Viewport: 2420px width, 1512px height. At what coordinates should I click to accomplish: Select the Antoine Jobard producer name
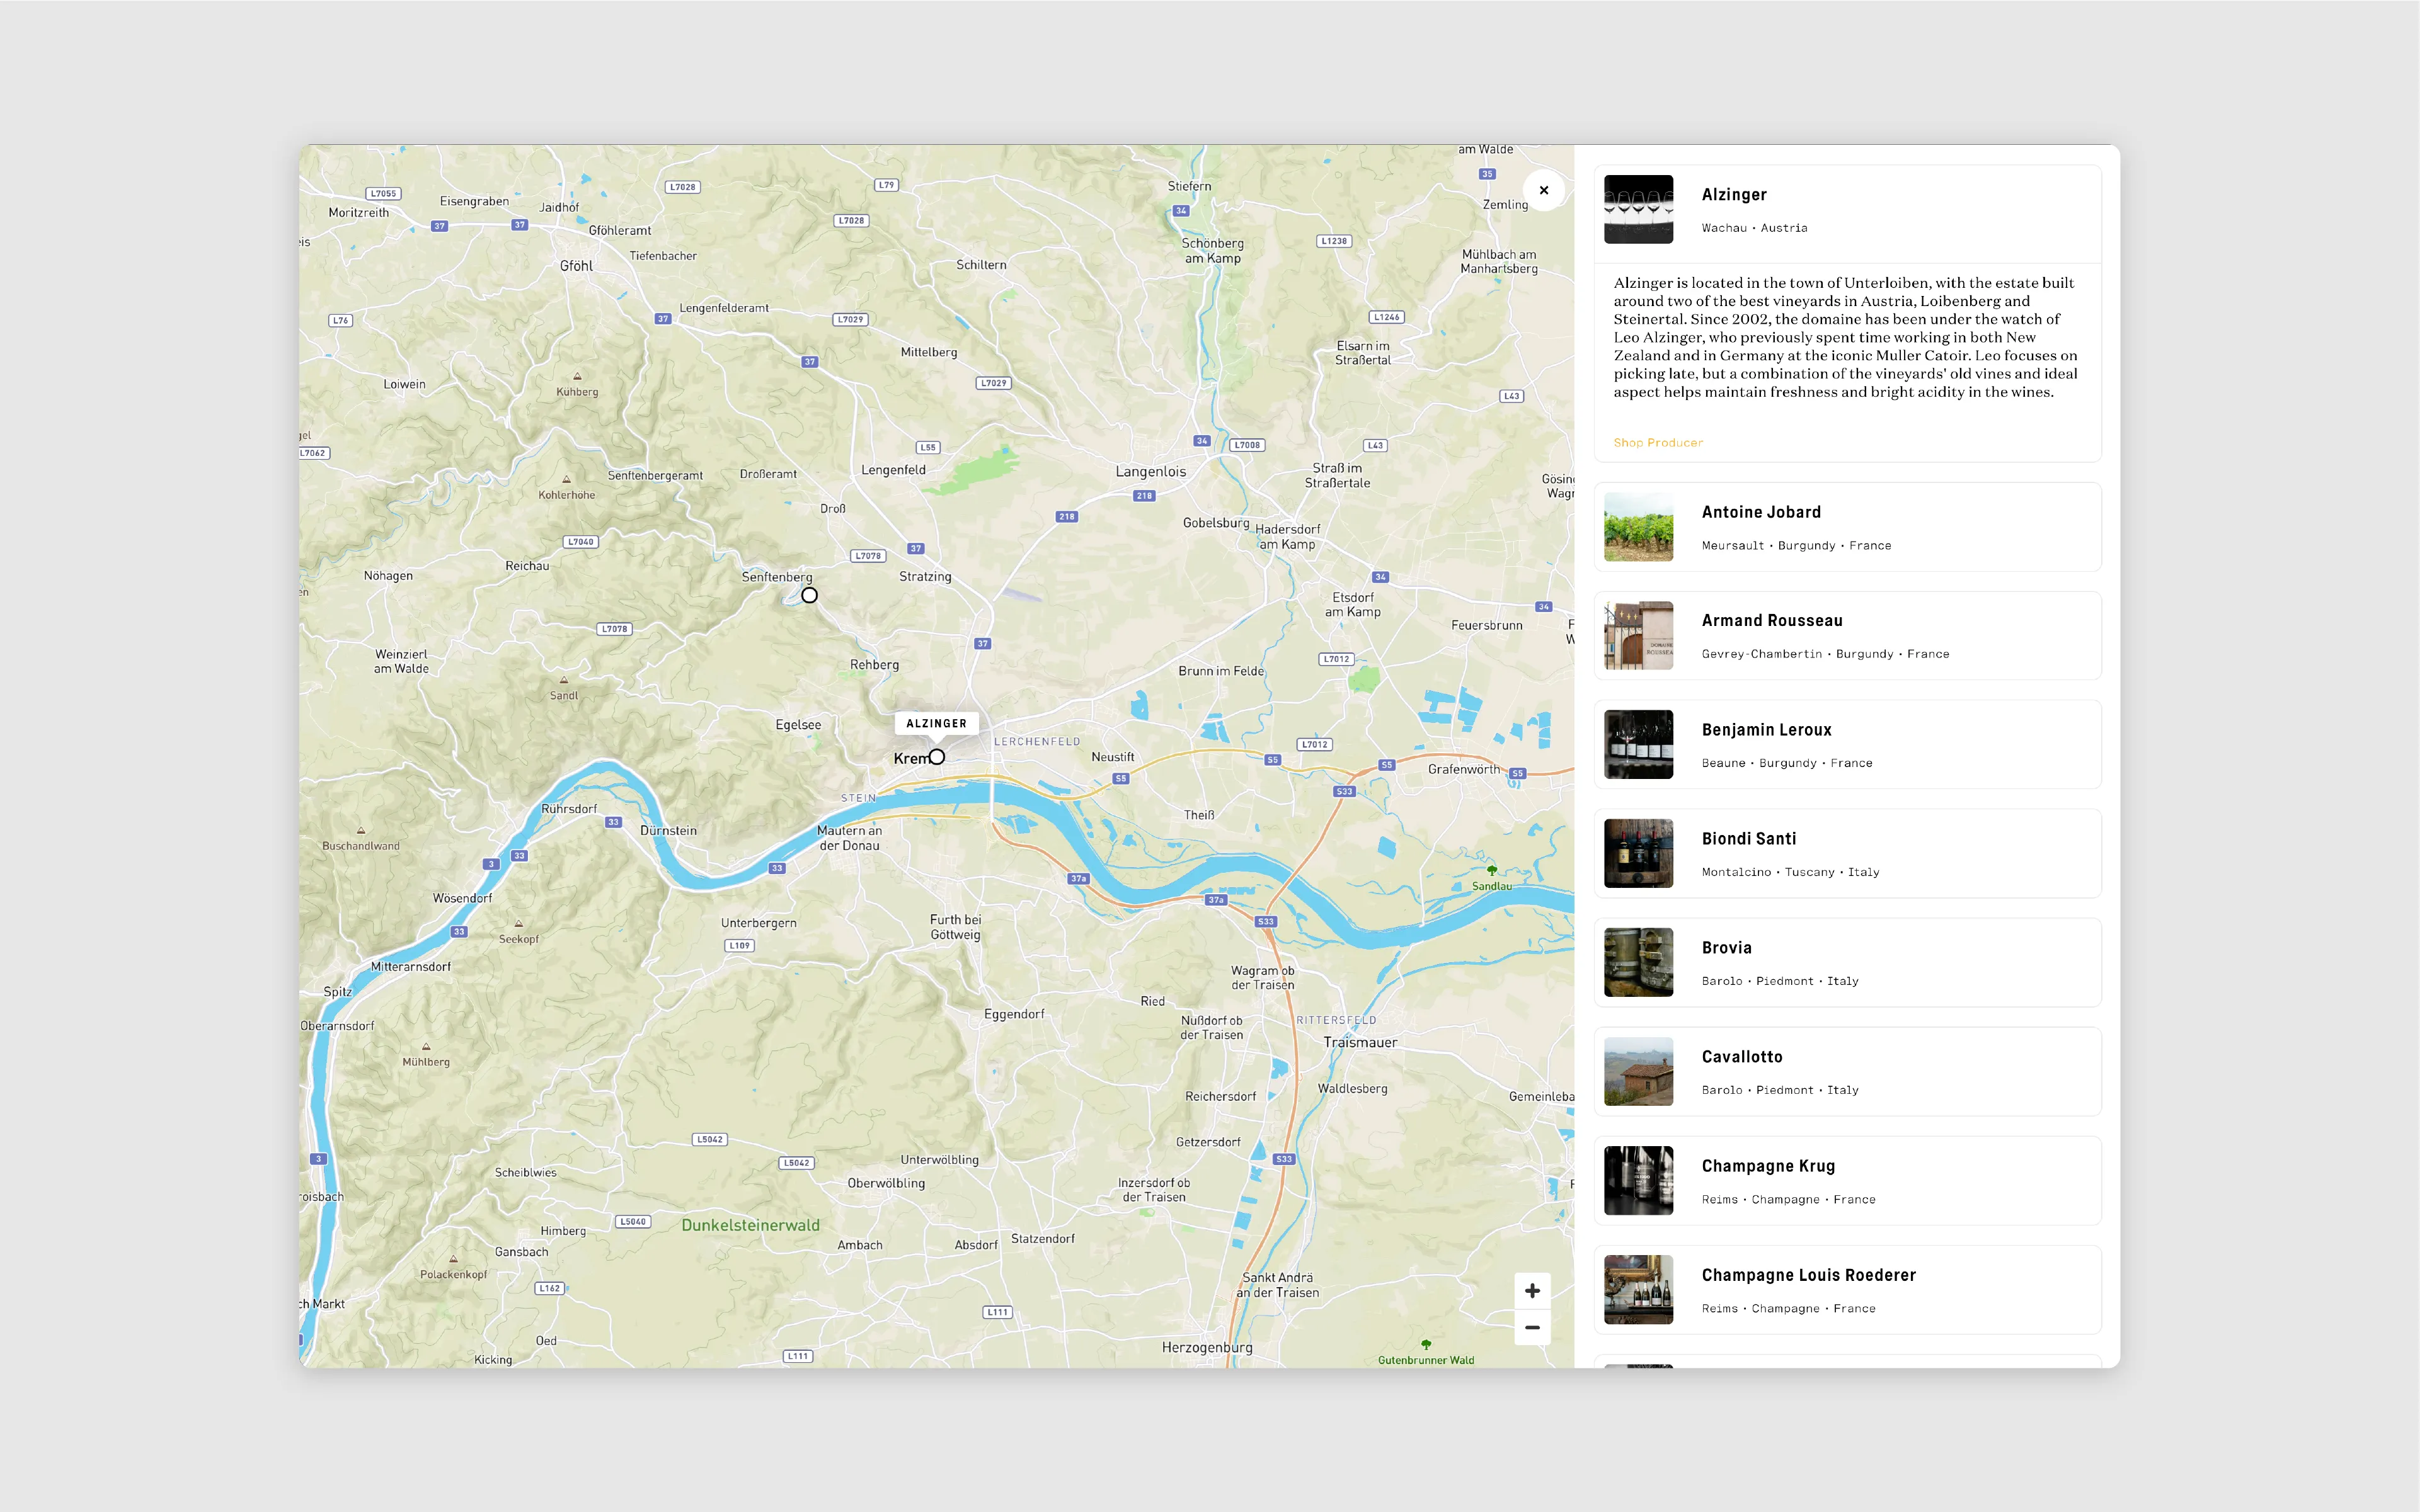pyautogui.click(x=1761, y=512)
